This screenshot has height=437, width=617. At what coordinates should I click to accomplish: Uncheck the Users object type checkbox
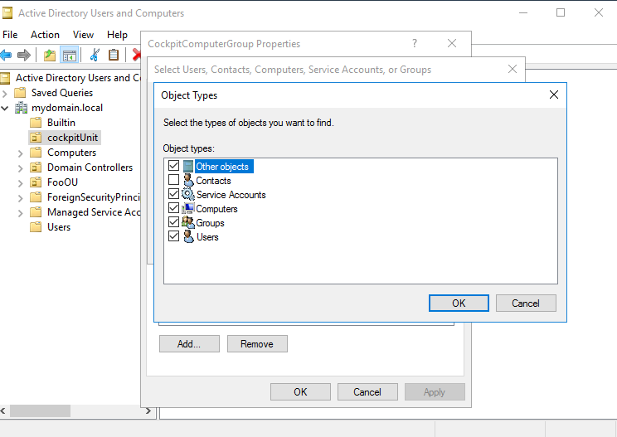[173, 236]
